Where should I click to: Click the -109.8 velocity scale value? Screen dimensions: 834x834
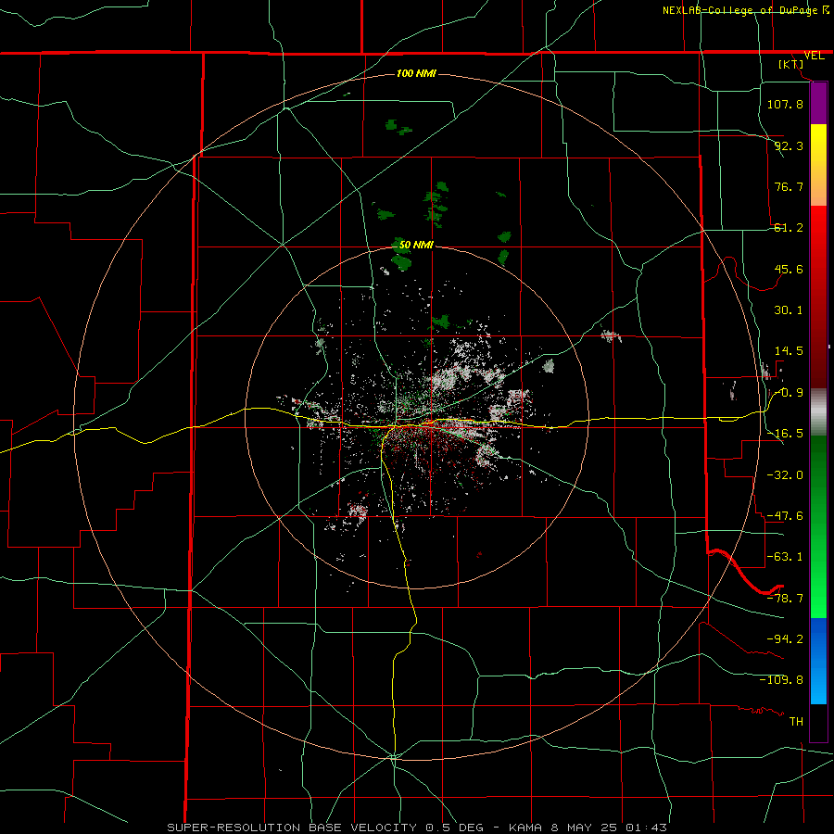781,680
